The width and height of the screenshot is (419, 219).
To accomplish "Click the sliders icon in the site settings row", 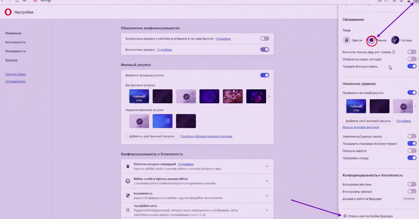I will pos(128,210).
